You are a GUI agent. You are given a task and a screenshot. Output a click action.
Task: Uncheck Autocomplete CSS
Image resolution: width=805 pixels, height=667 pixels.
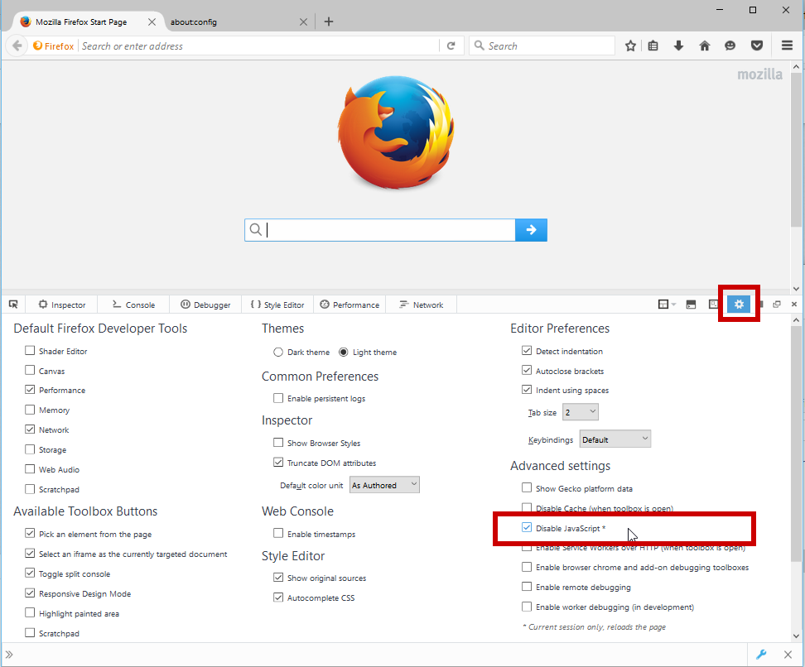[x=278, y=597]
